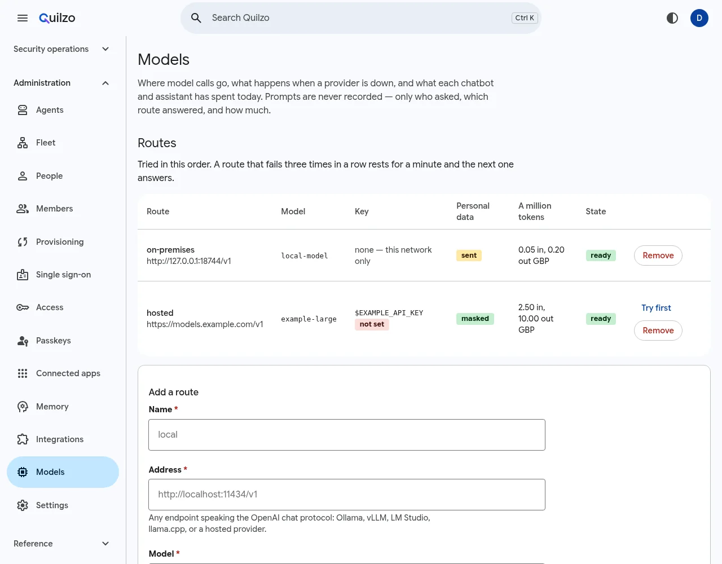Remove the hosted route
Image resolution: width=722 pixels, height=564 pixels.
tap(658, 331)
